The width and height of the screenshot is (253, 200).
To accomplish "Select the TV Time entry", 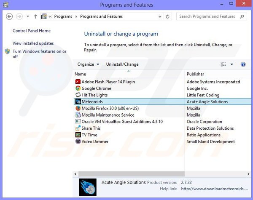I will coord(89,135).
